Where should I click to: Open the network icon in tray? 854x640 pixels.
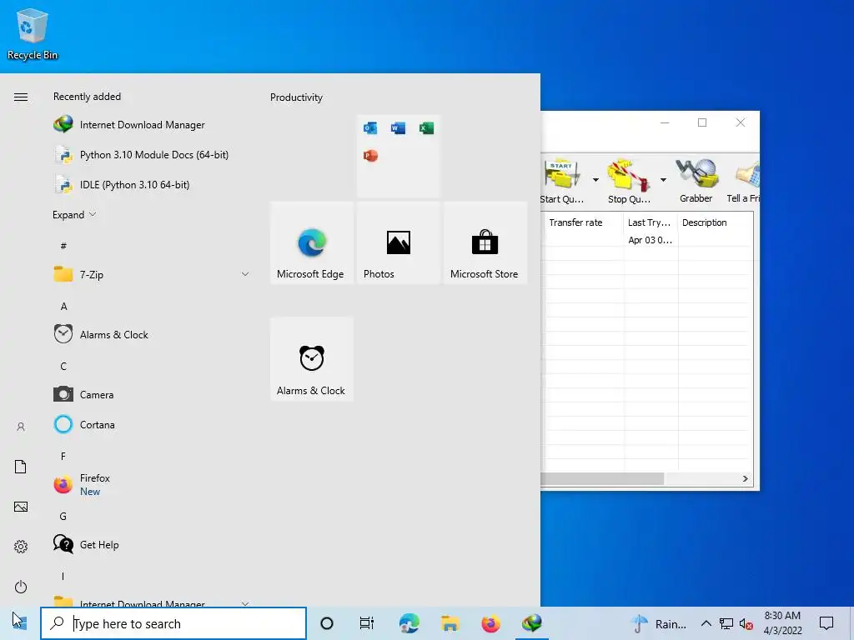coord(726,623)
